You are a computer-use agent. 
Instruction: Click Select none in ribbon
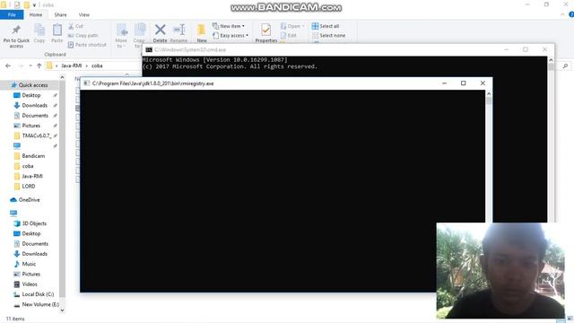pyautogui.click(x=329, y=36)
